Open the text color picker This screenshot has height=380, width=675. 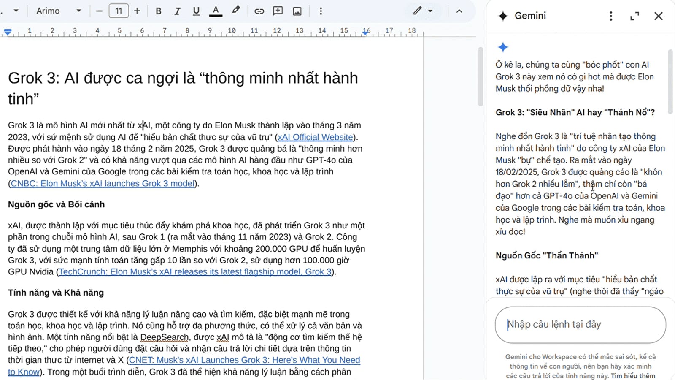pyautogui.click(x=216, y=11)
